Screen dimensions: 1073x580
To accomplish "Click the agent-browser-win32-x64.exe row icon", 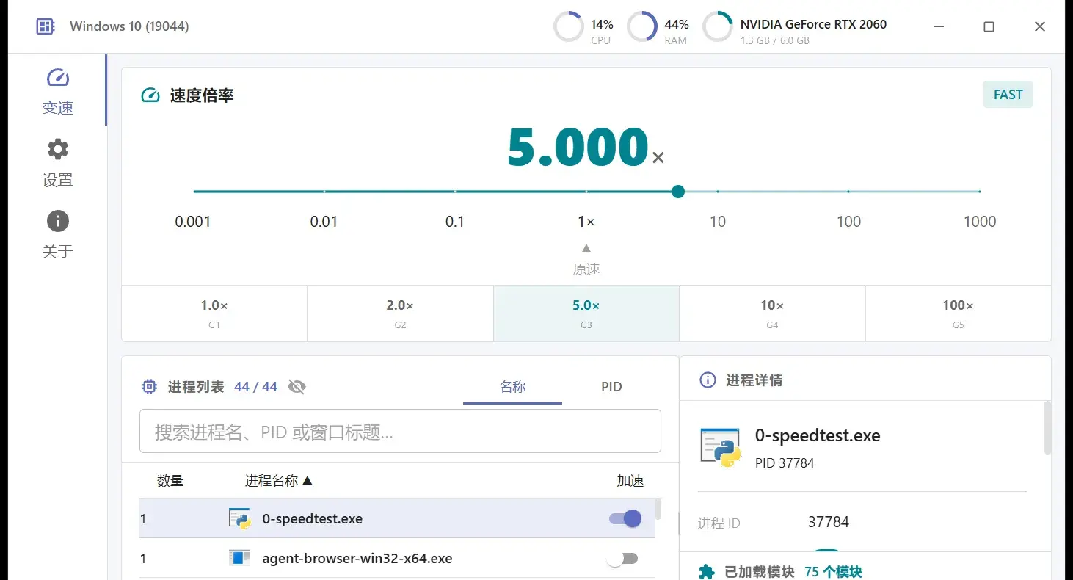I will point(240,558).
